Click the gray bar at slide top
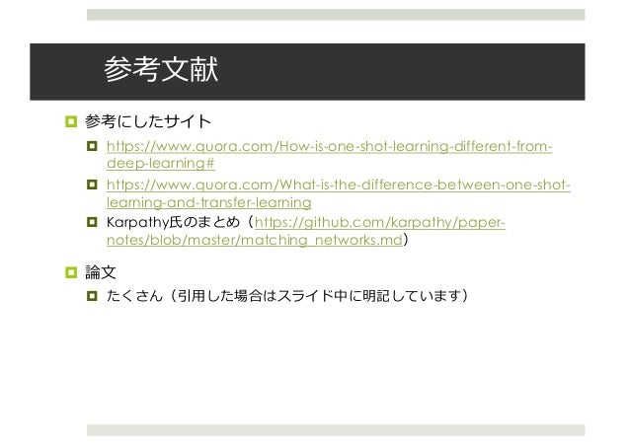The height and width of the screenshot is (446, 630). click(336, 15)
